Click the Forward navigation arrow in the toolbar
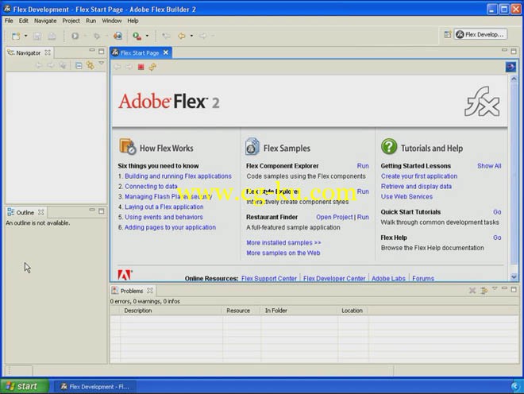 [x=202, y=36]
